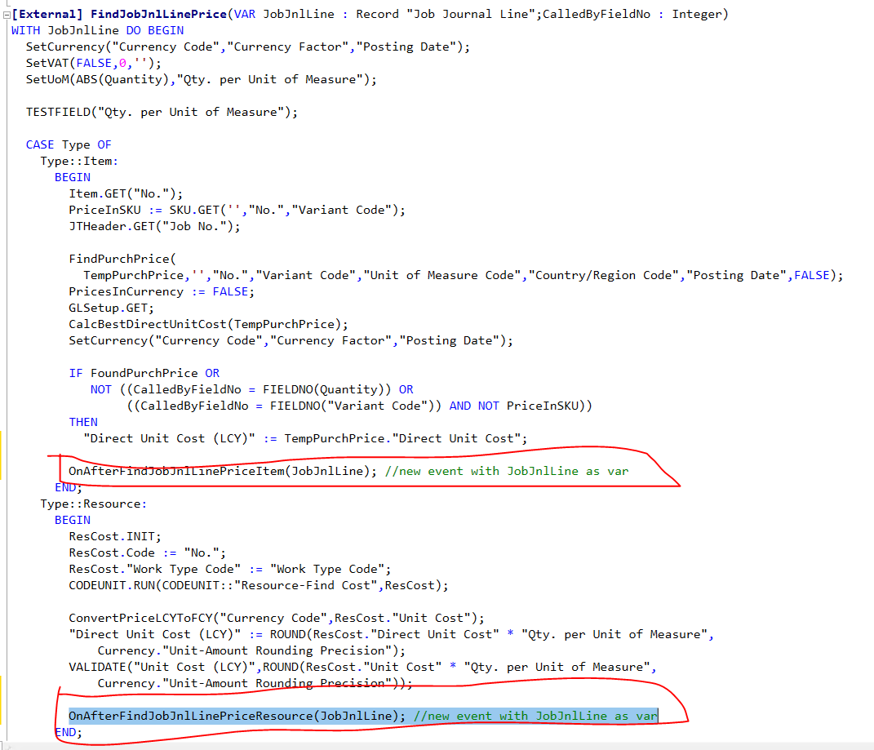Collapse the FindJobJnlLinePrice code block
The image size is (874, 750).
coord(6,13)
